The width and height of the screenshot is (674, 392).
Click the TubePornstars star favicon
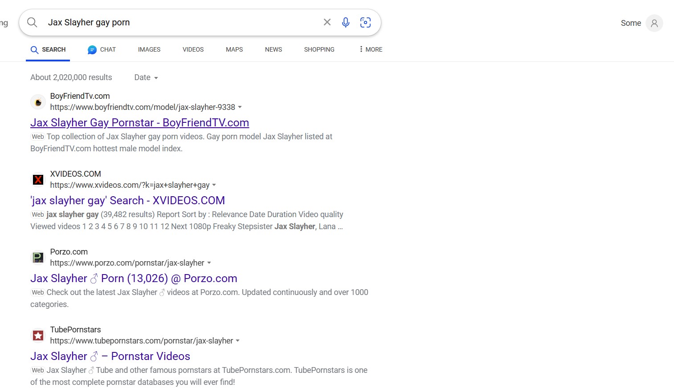click(x=38, y=335)
